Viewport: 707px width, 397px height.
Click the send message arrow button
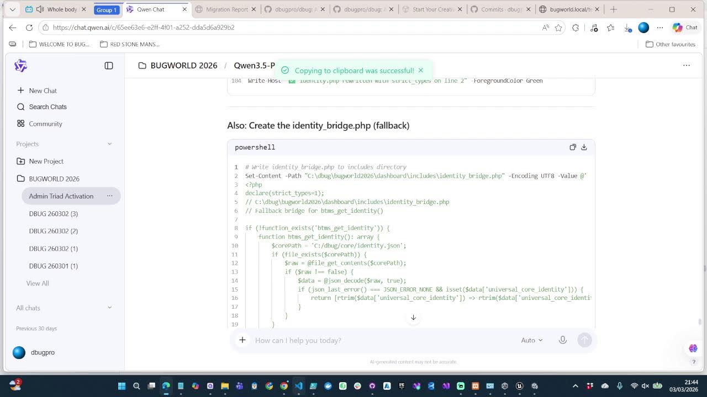[584, 340]
